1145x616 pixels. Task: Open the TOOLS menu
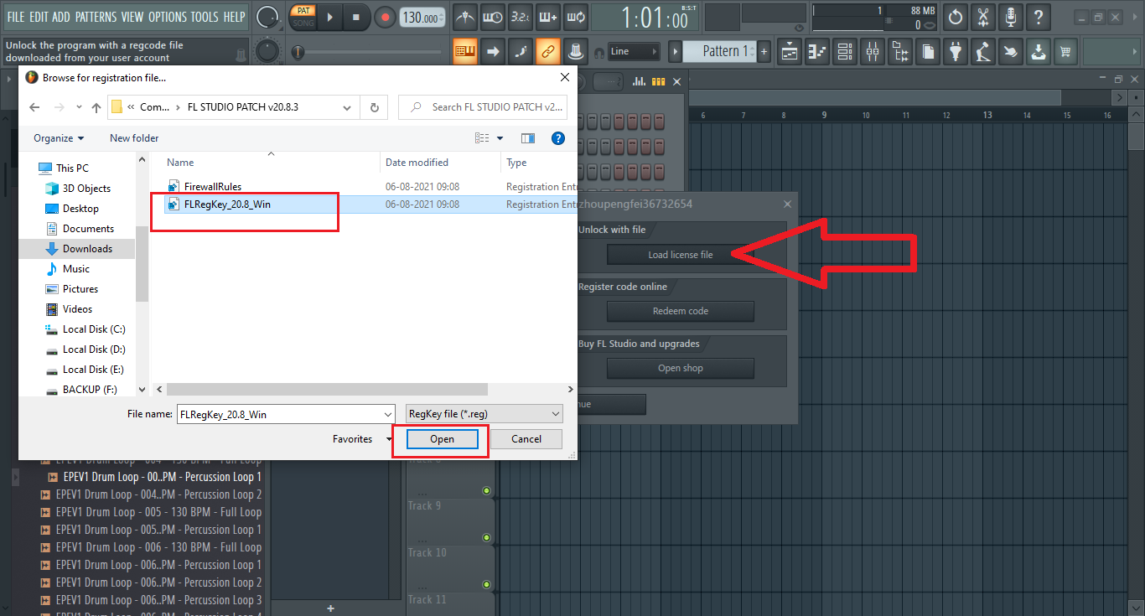[204, 17]
